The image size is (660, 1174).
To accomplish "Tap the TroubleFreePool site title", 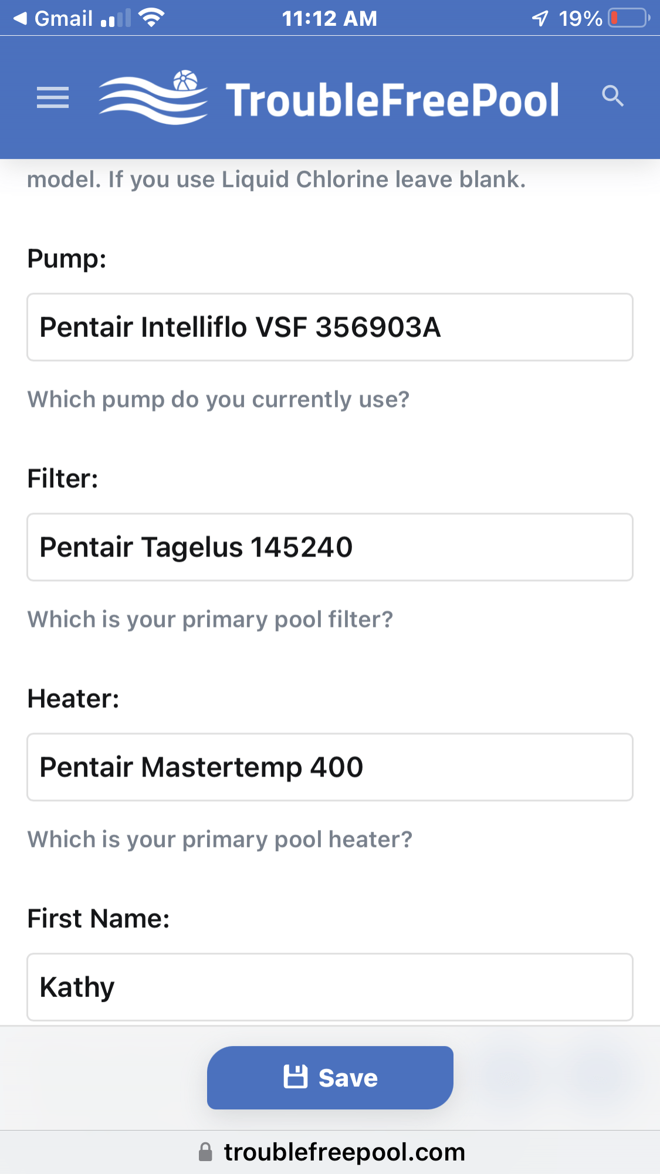I will (392, 100).
